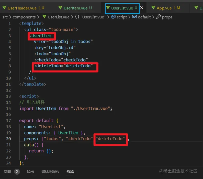This screenshot has width=203, height=179.
Task: Click Vue icon on App.vue tab
Action: click(153, 8)
